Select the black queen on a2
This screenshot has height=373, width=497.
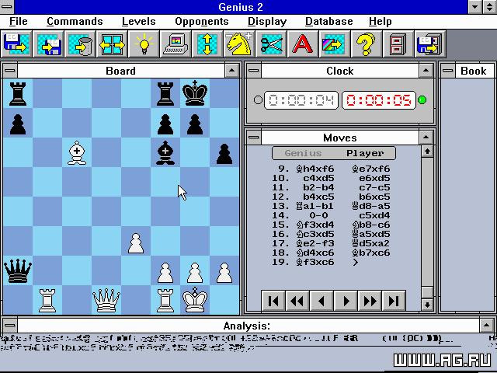coord(18,270)
